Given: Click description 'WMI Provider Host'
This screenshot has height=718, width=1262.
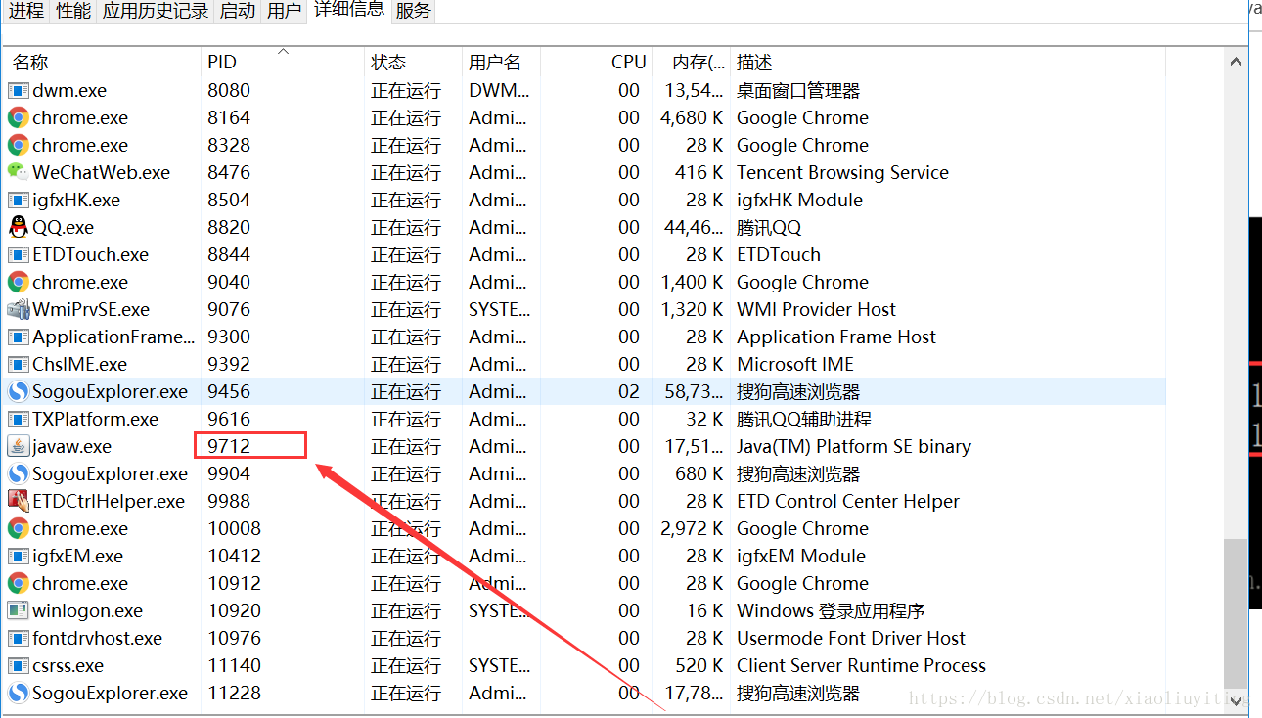Looking at the screenshot, I should [x=816, y=309].
